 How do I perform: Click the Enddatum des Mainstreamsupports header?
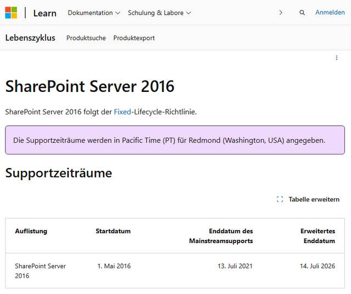click(221, 236)
